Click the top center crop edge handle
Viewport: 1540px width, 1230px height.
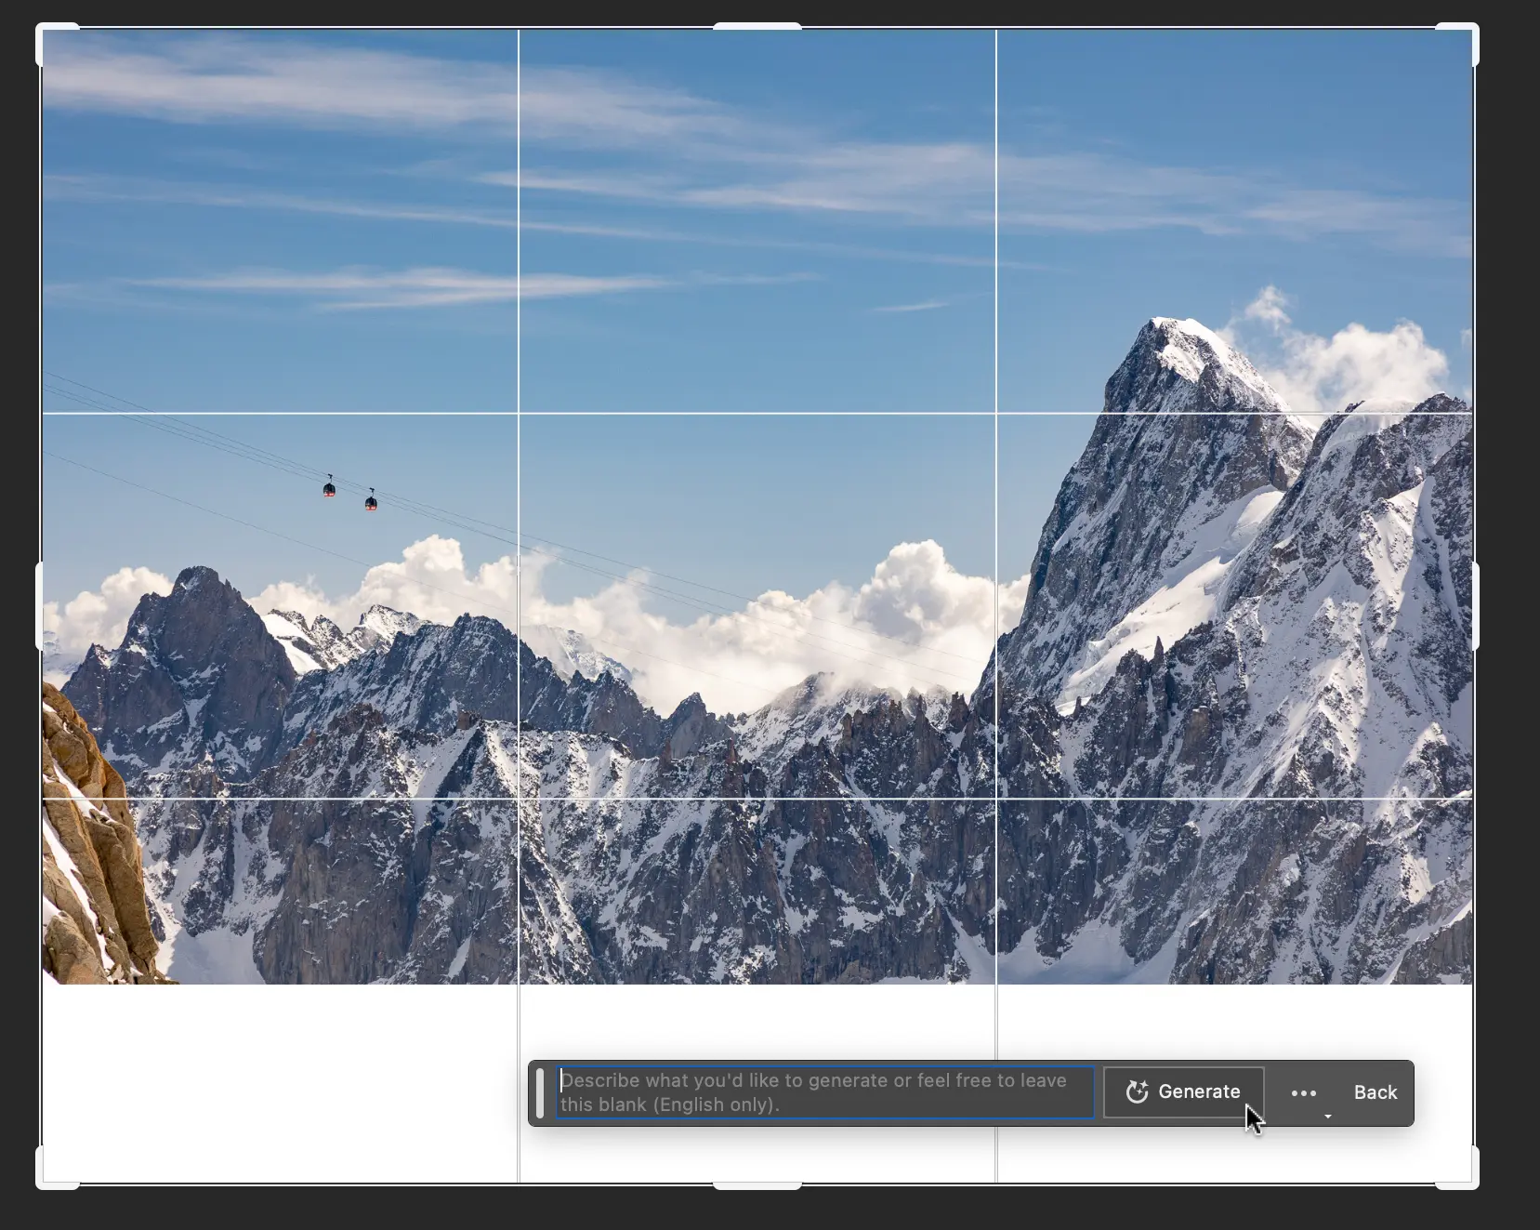757,27
